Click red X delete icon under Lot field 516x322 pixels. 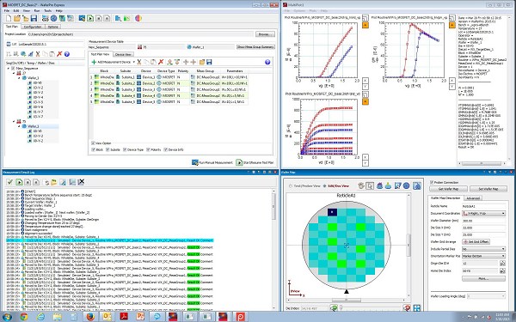tap(59, 54)
